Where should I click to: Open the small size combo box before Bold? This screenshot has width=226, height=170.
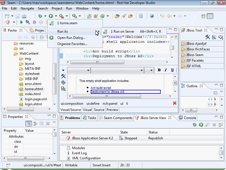[149, 70]
